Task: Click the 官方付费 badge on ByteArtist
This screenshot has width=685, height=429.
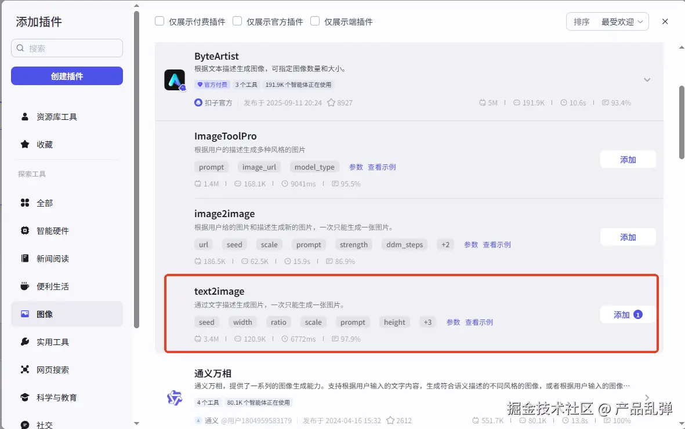Action: pyautogui.click(x=212, y=85)
